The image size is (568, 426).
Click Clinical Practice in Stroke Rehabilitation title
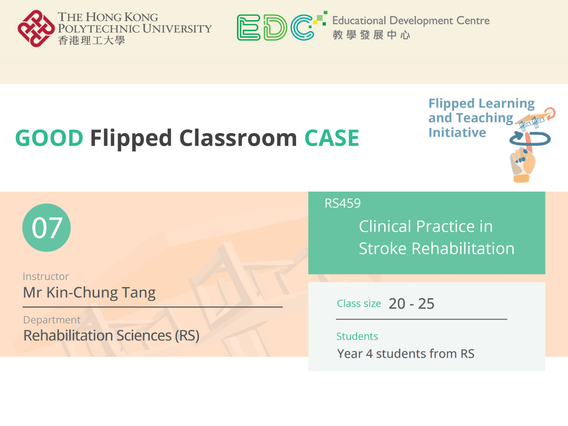437,237
